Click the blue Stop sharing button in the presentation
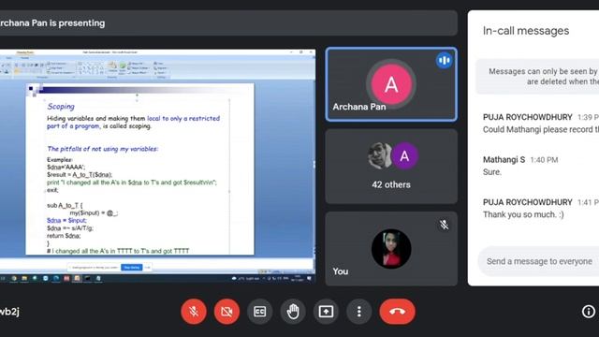The height and width of the screenshot is (337, 599). [x=132, y=268]
